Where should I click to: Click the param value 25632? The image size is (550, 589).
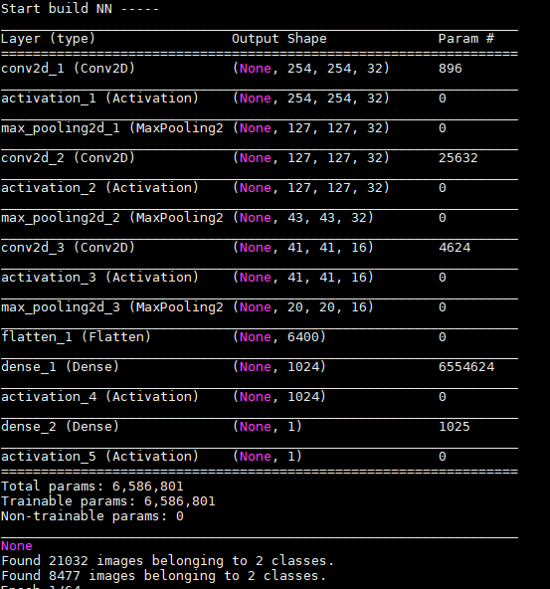click(458, 158)
